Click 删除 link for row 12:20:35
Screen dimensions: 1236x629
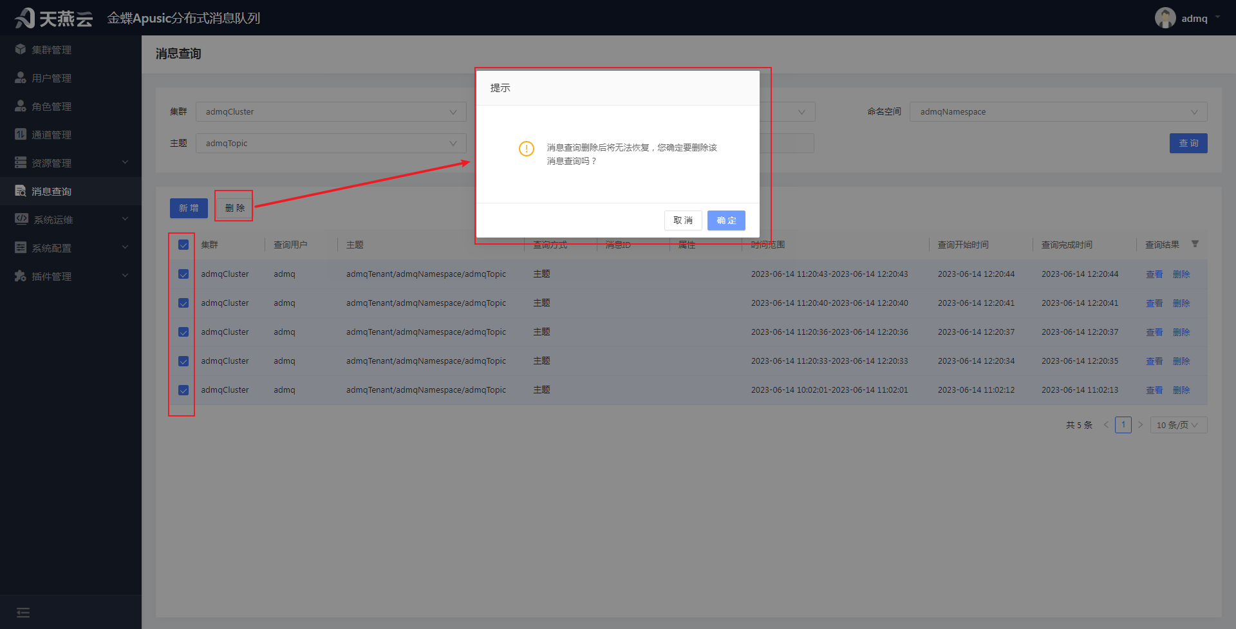coord(1181,361)
